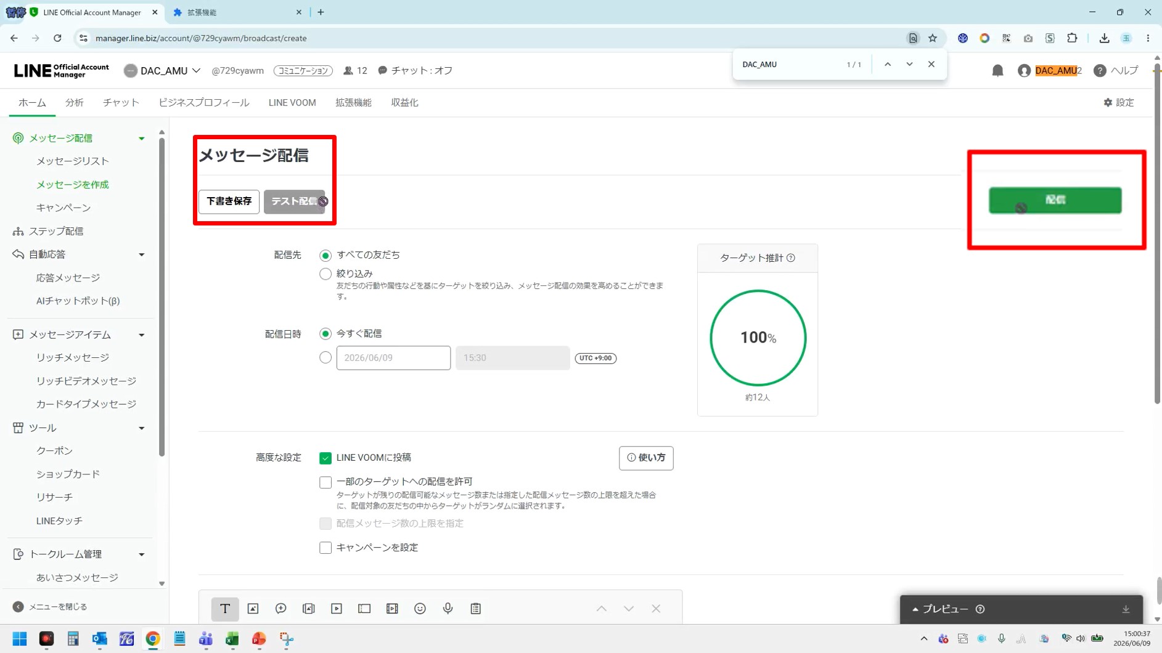Click the green 配信 button
The width and height of the screenshot is (1162, 653).
click(1055, 200)
